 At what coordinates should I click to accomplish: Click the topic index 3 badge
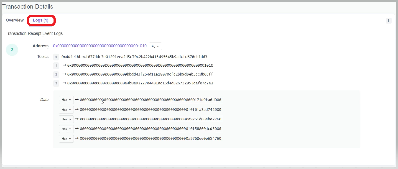pyautogui.click(x=56, y=83)
